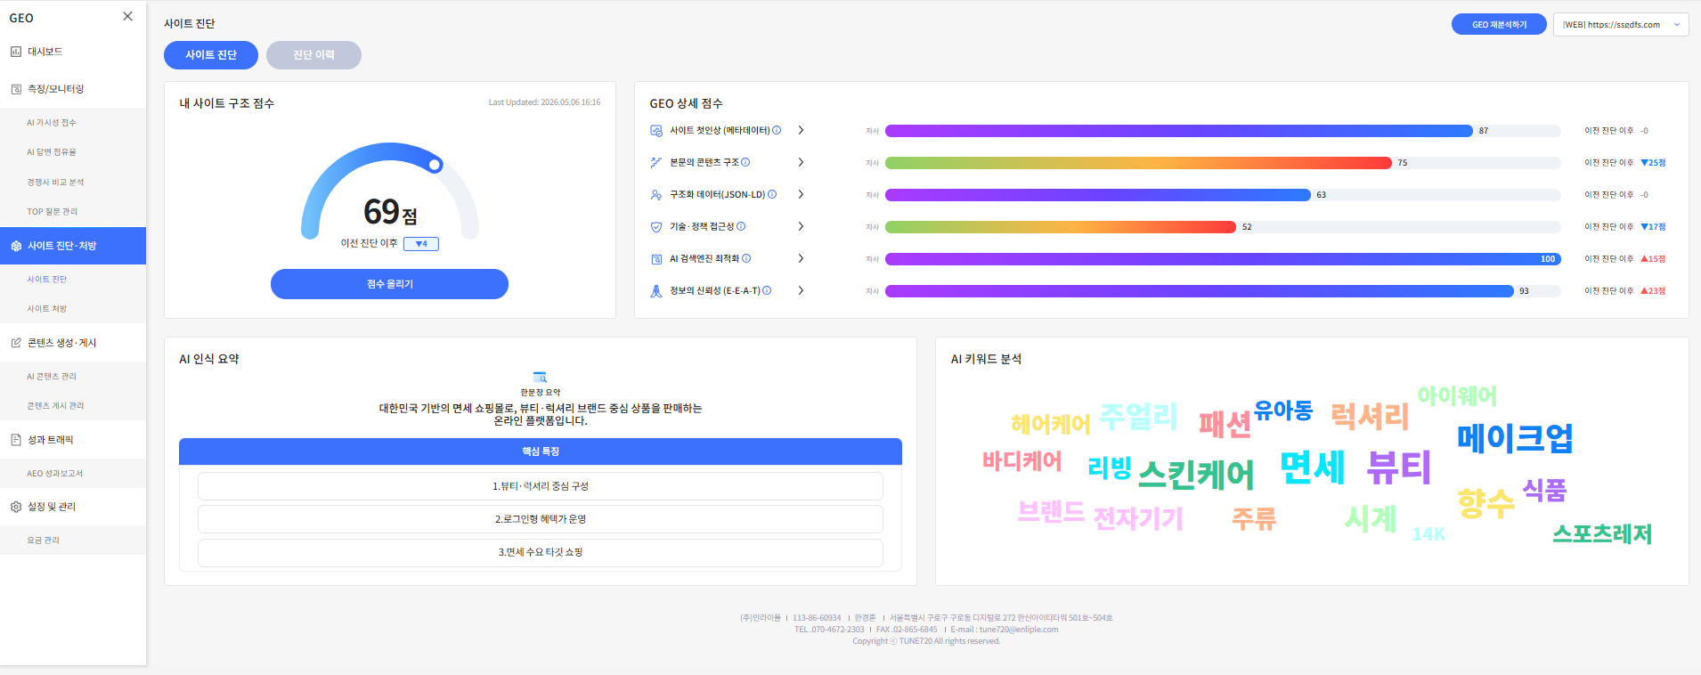Viewport: 1701px width, 675px height.
Task: Click the 설정 및 관리 gear icon
Action: coord(16,507)
